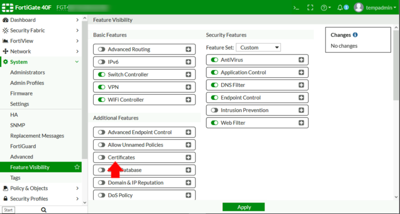Go to the Firmware page
Image resolution: width=400 pixels, height=214 pixels.
coord(21,93)
